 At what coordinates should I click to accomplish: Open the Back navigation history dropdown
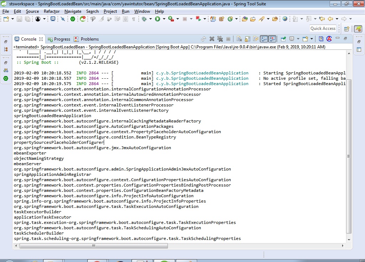click(x=337, y=19)
